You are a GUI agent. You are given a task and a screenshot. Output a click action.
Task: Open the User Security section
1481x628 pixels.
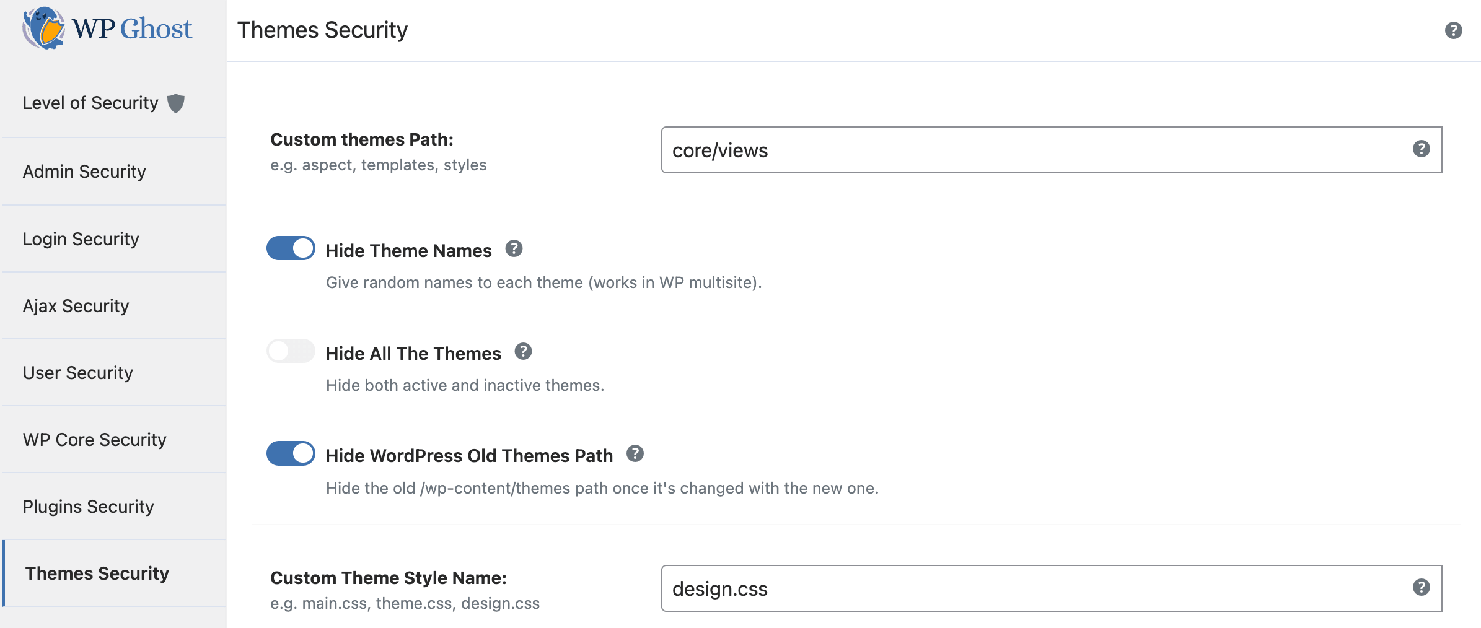click(x=77, y=372)
